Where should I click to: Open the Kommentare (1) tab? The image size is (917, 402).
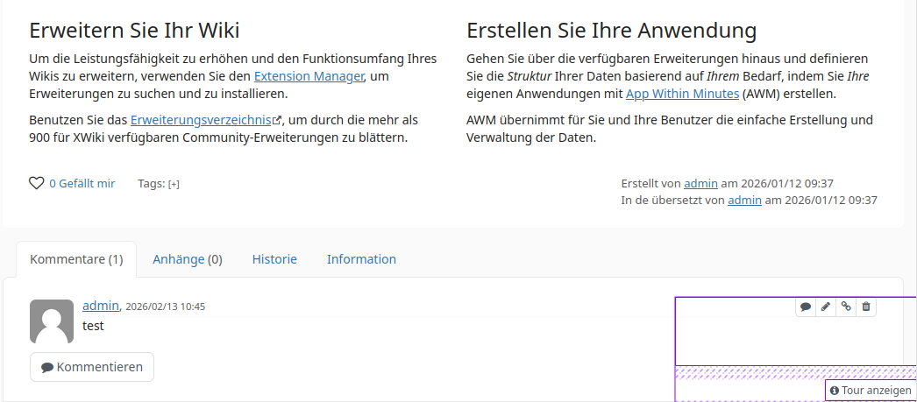(x=76, y=259)
